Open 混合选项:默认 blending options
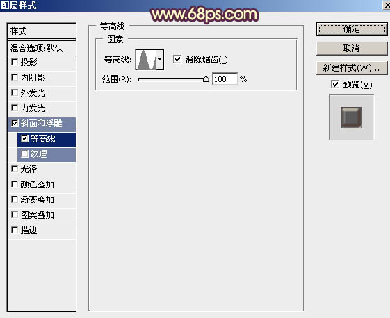The height and width of the screenshot is (318, 390). click(x=42, y=48)
